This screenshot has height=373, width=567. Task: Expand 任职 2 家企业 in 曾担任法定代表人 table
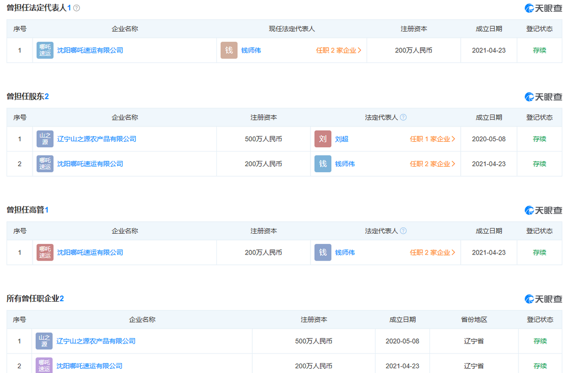pos(338,51)
